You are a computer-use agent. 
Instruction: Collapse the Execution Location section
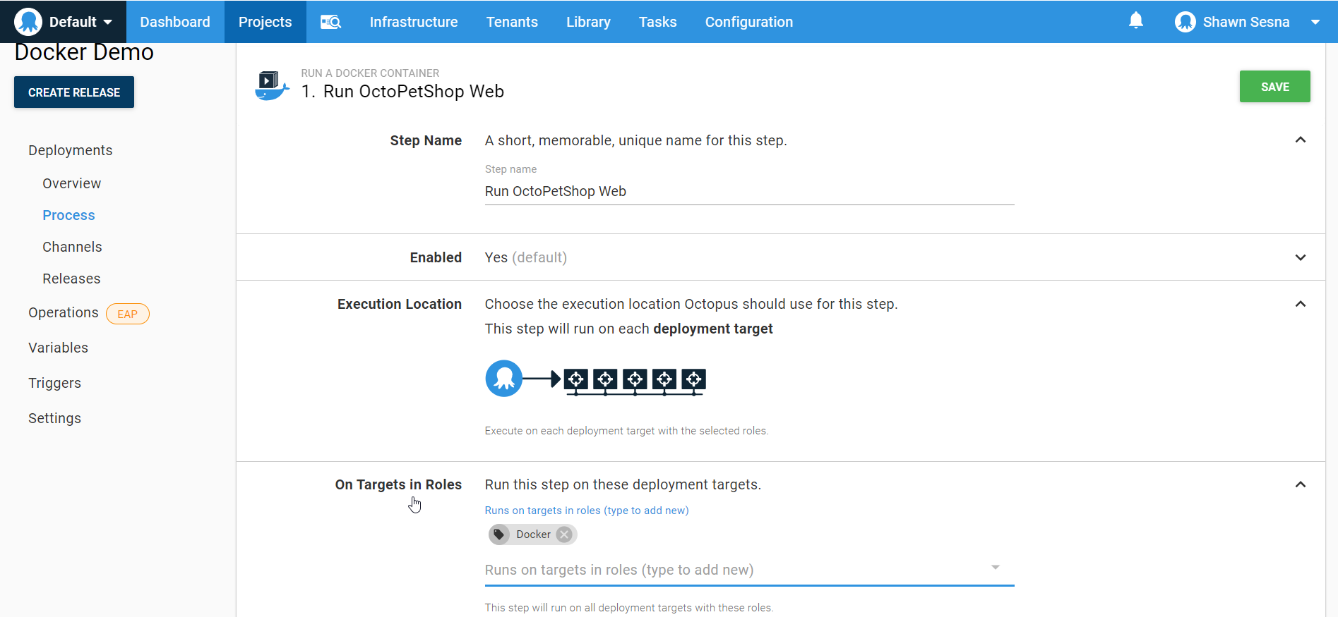click(x=1300, y=304)
